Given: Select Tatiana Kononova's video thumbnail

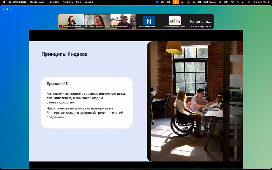Looking at the screenshot, I should (97, 21).
